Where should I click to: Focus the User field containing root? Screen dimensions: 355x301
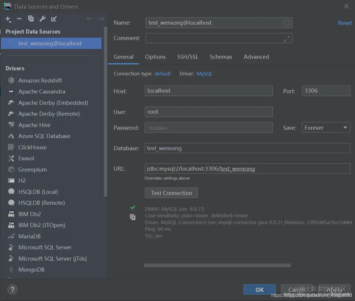(x=208, y=112)
